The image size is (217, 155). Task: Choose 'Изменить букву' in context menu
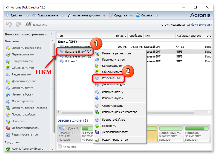click(x=112, y=98)
